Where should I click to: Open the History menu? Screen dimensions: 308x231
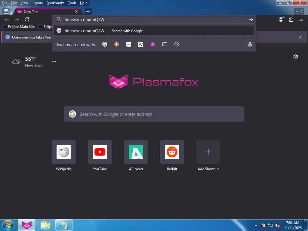(x=37, y=3)
